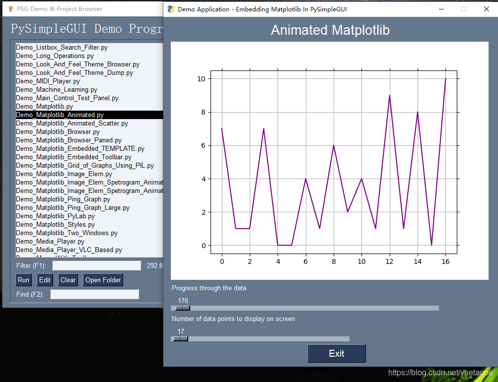Click the Progress through the data label

pyautogui.click(x=209, y=288)
